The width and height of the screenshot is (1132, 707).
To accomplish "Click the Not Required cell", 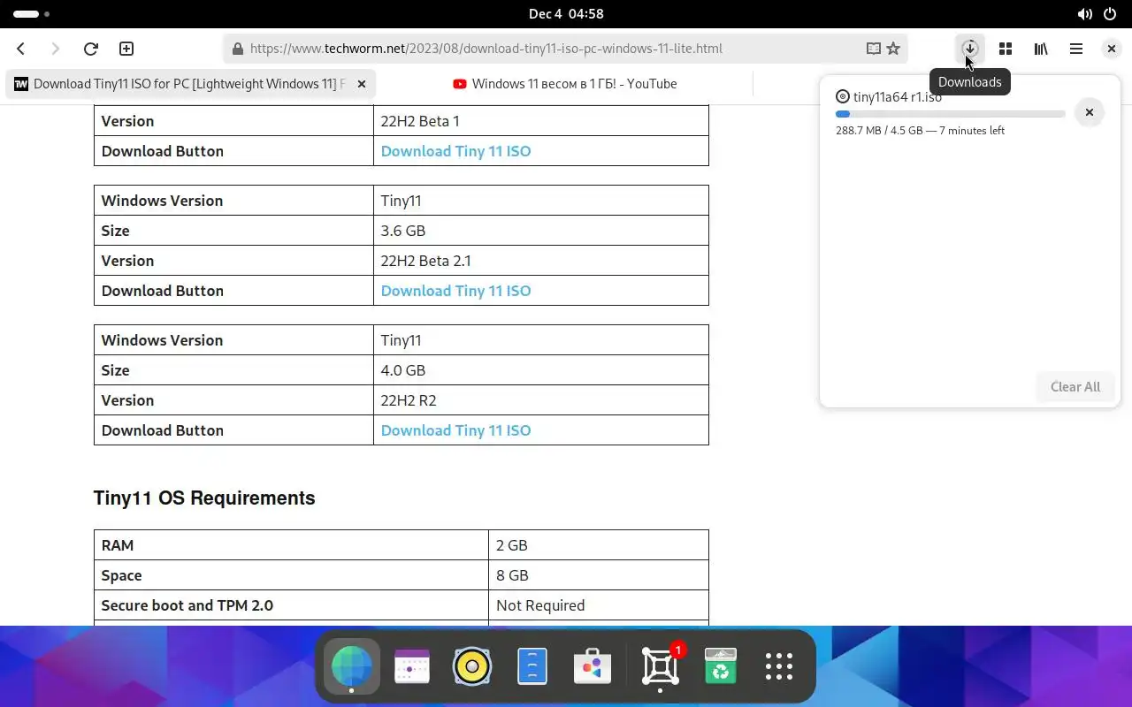I will pyautogui.click(x=599, y=605).
